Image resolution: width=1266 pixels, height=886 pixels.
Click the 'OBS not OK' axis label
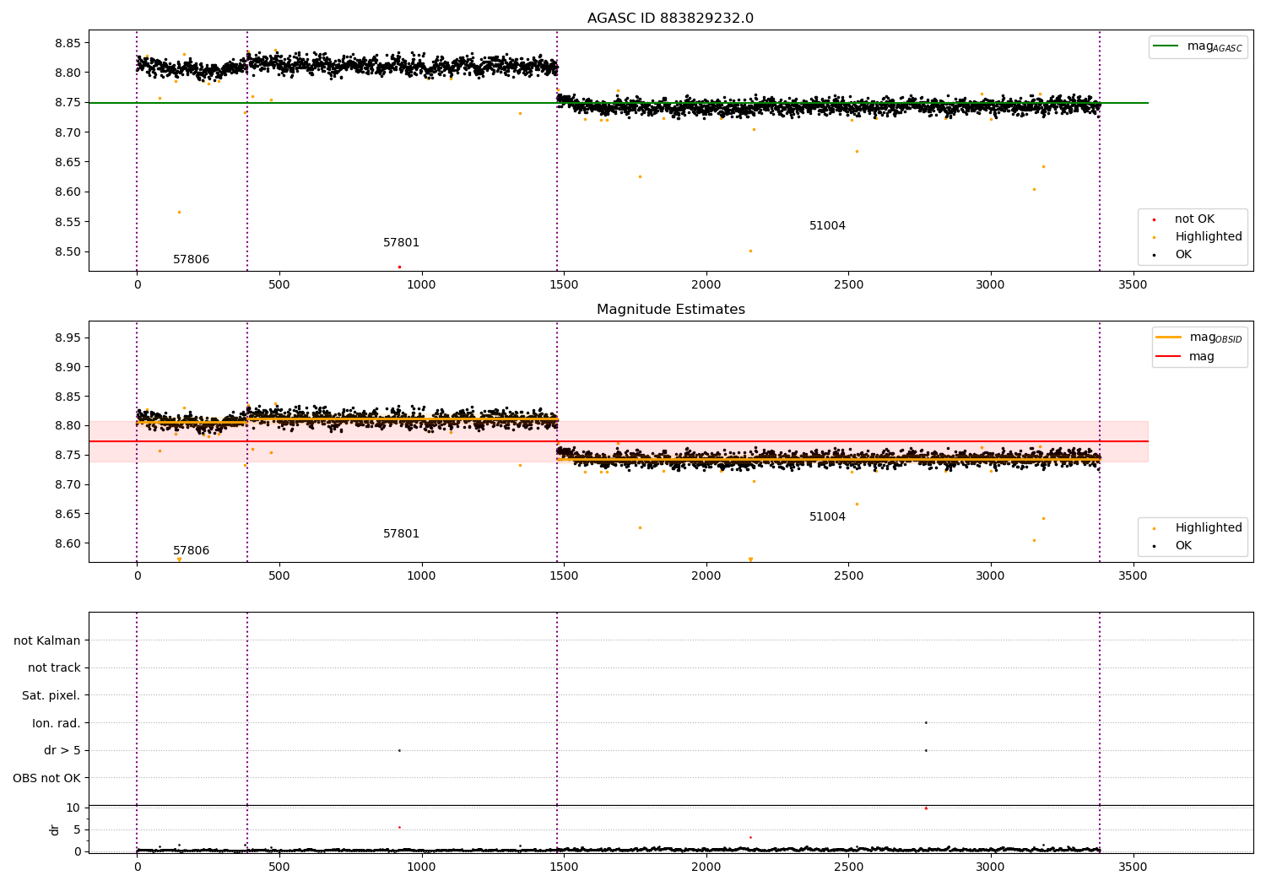[x=46, y=779]
